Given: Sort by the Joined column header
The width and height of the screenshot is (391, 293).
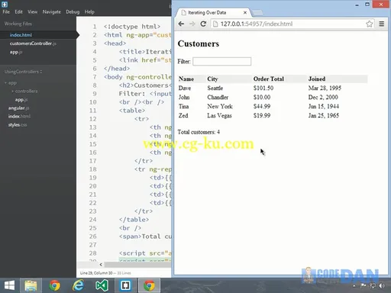Looking at the screenshot, I should 317,79.
